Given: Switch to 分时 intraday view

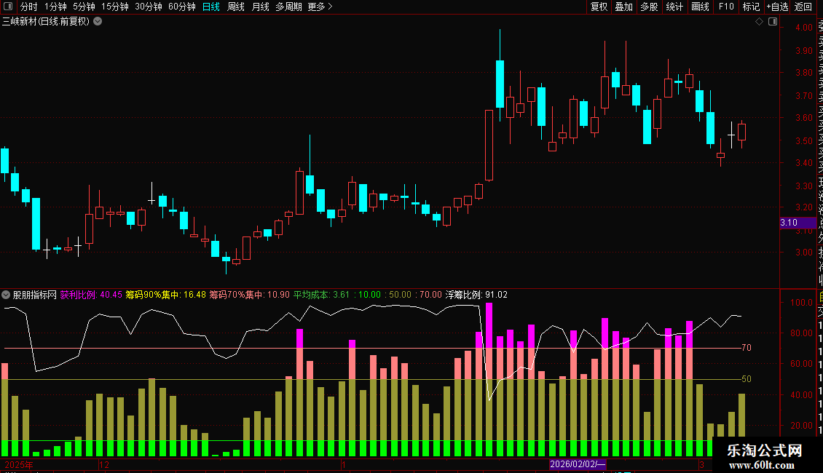Looking at the screenshot, I should point(29,7).
